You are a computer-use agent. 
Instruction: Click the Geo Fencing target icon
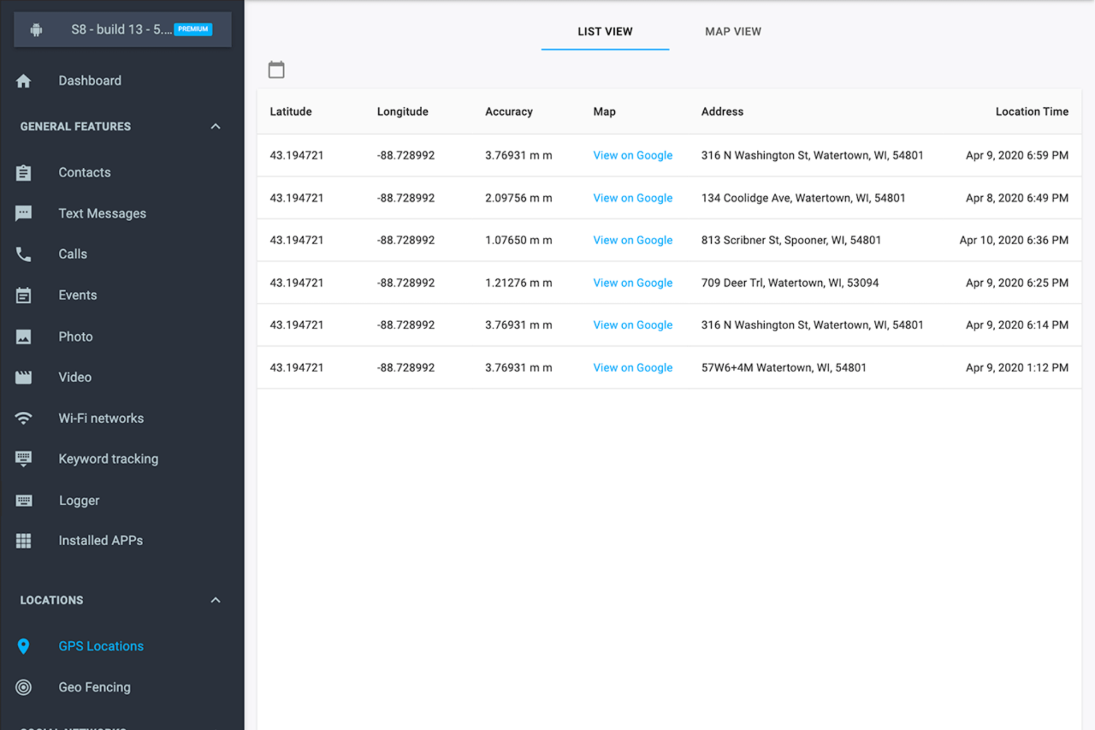pos(23,687)
